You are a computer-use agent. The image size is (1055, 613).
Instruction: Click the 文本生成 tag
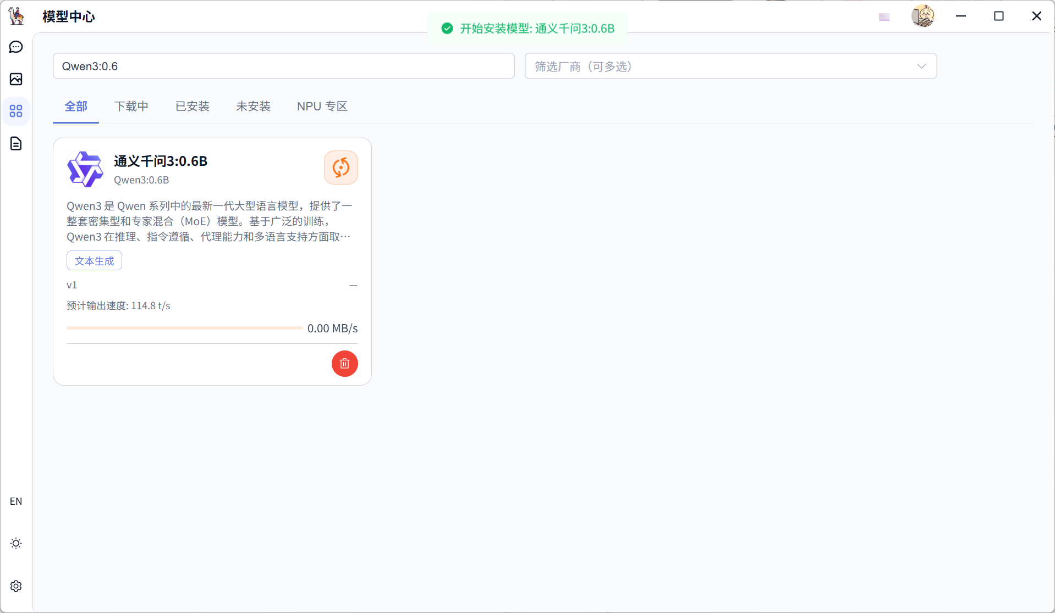(94, 261)
